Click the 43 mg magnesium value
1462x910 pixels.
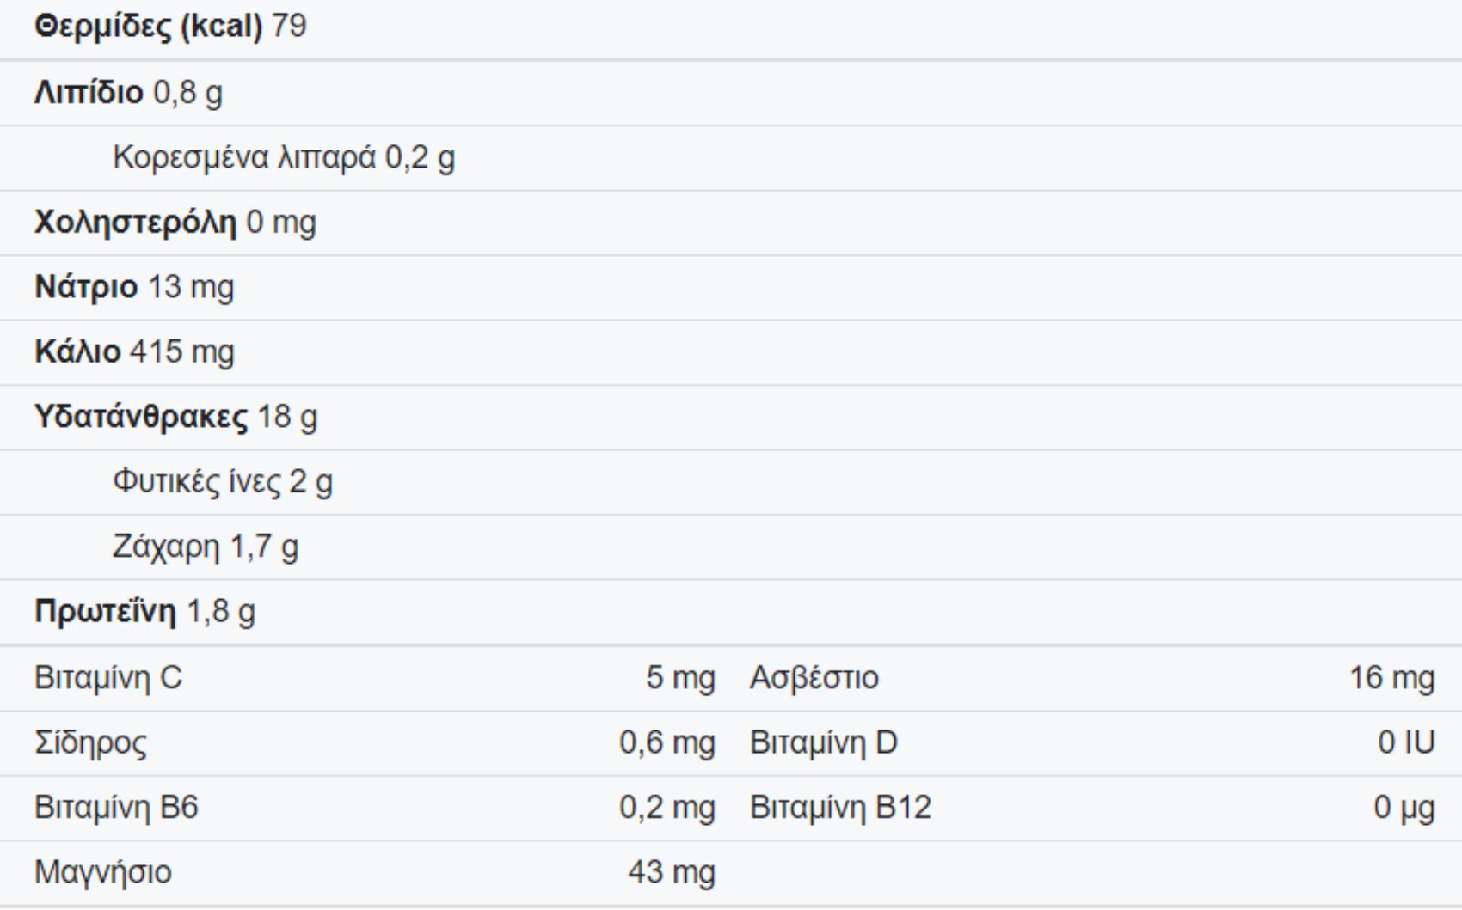[x=671, y=873]
